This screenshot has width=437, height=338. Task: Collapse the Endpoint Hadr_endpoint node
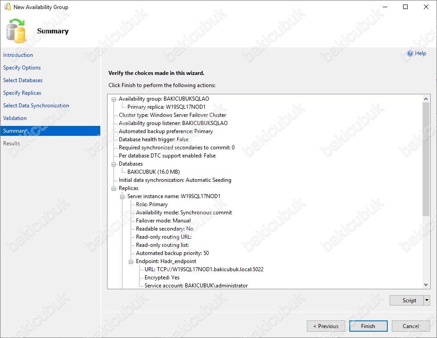coord(131,262)
